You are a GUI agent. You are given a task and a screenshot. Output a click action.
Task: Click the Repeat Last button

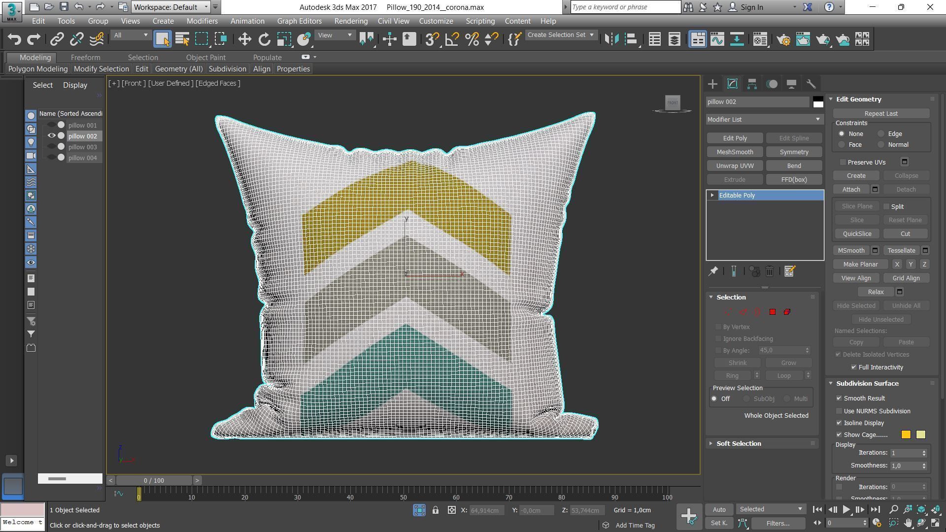click(881, 114)
